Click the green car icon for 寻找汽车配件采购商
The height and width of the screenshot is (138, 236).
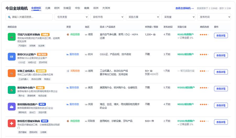[12, 37]
